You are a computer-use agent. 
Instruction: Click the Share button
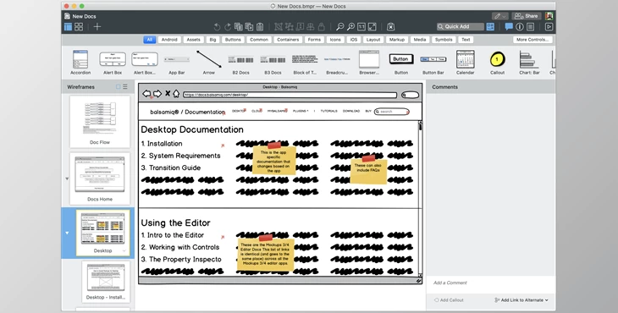pos(527,16)
